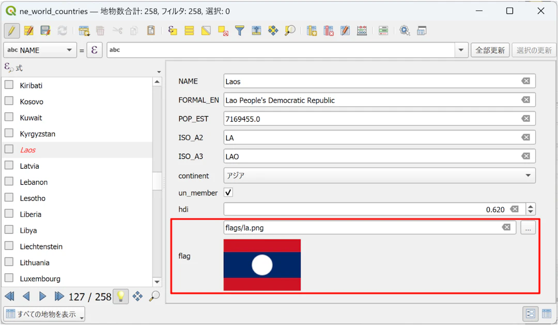Open the actions toolbar button
Image resolution: width=558 pixels, height=325 pixels.
click(405, 31)
